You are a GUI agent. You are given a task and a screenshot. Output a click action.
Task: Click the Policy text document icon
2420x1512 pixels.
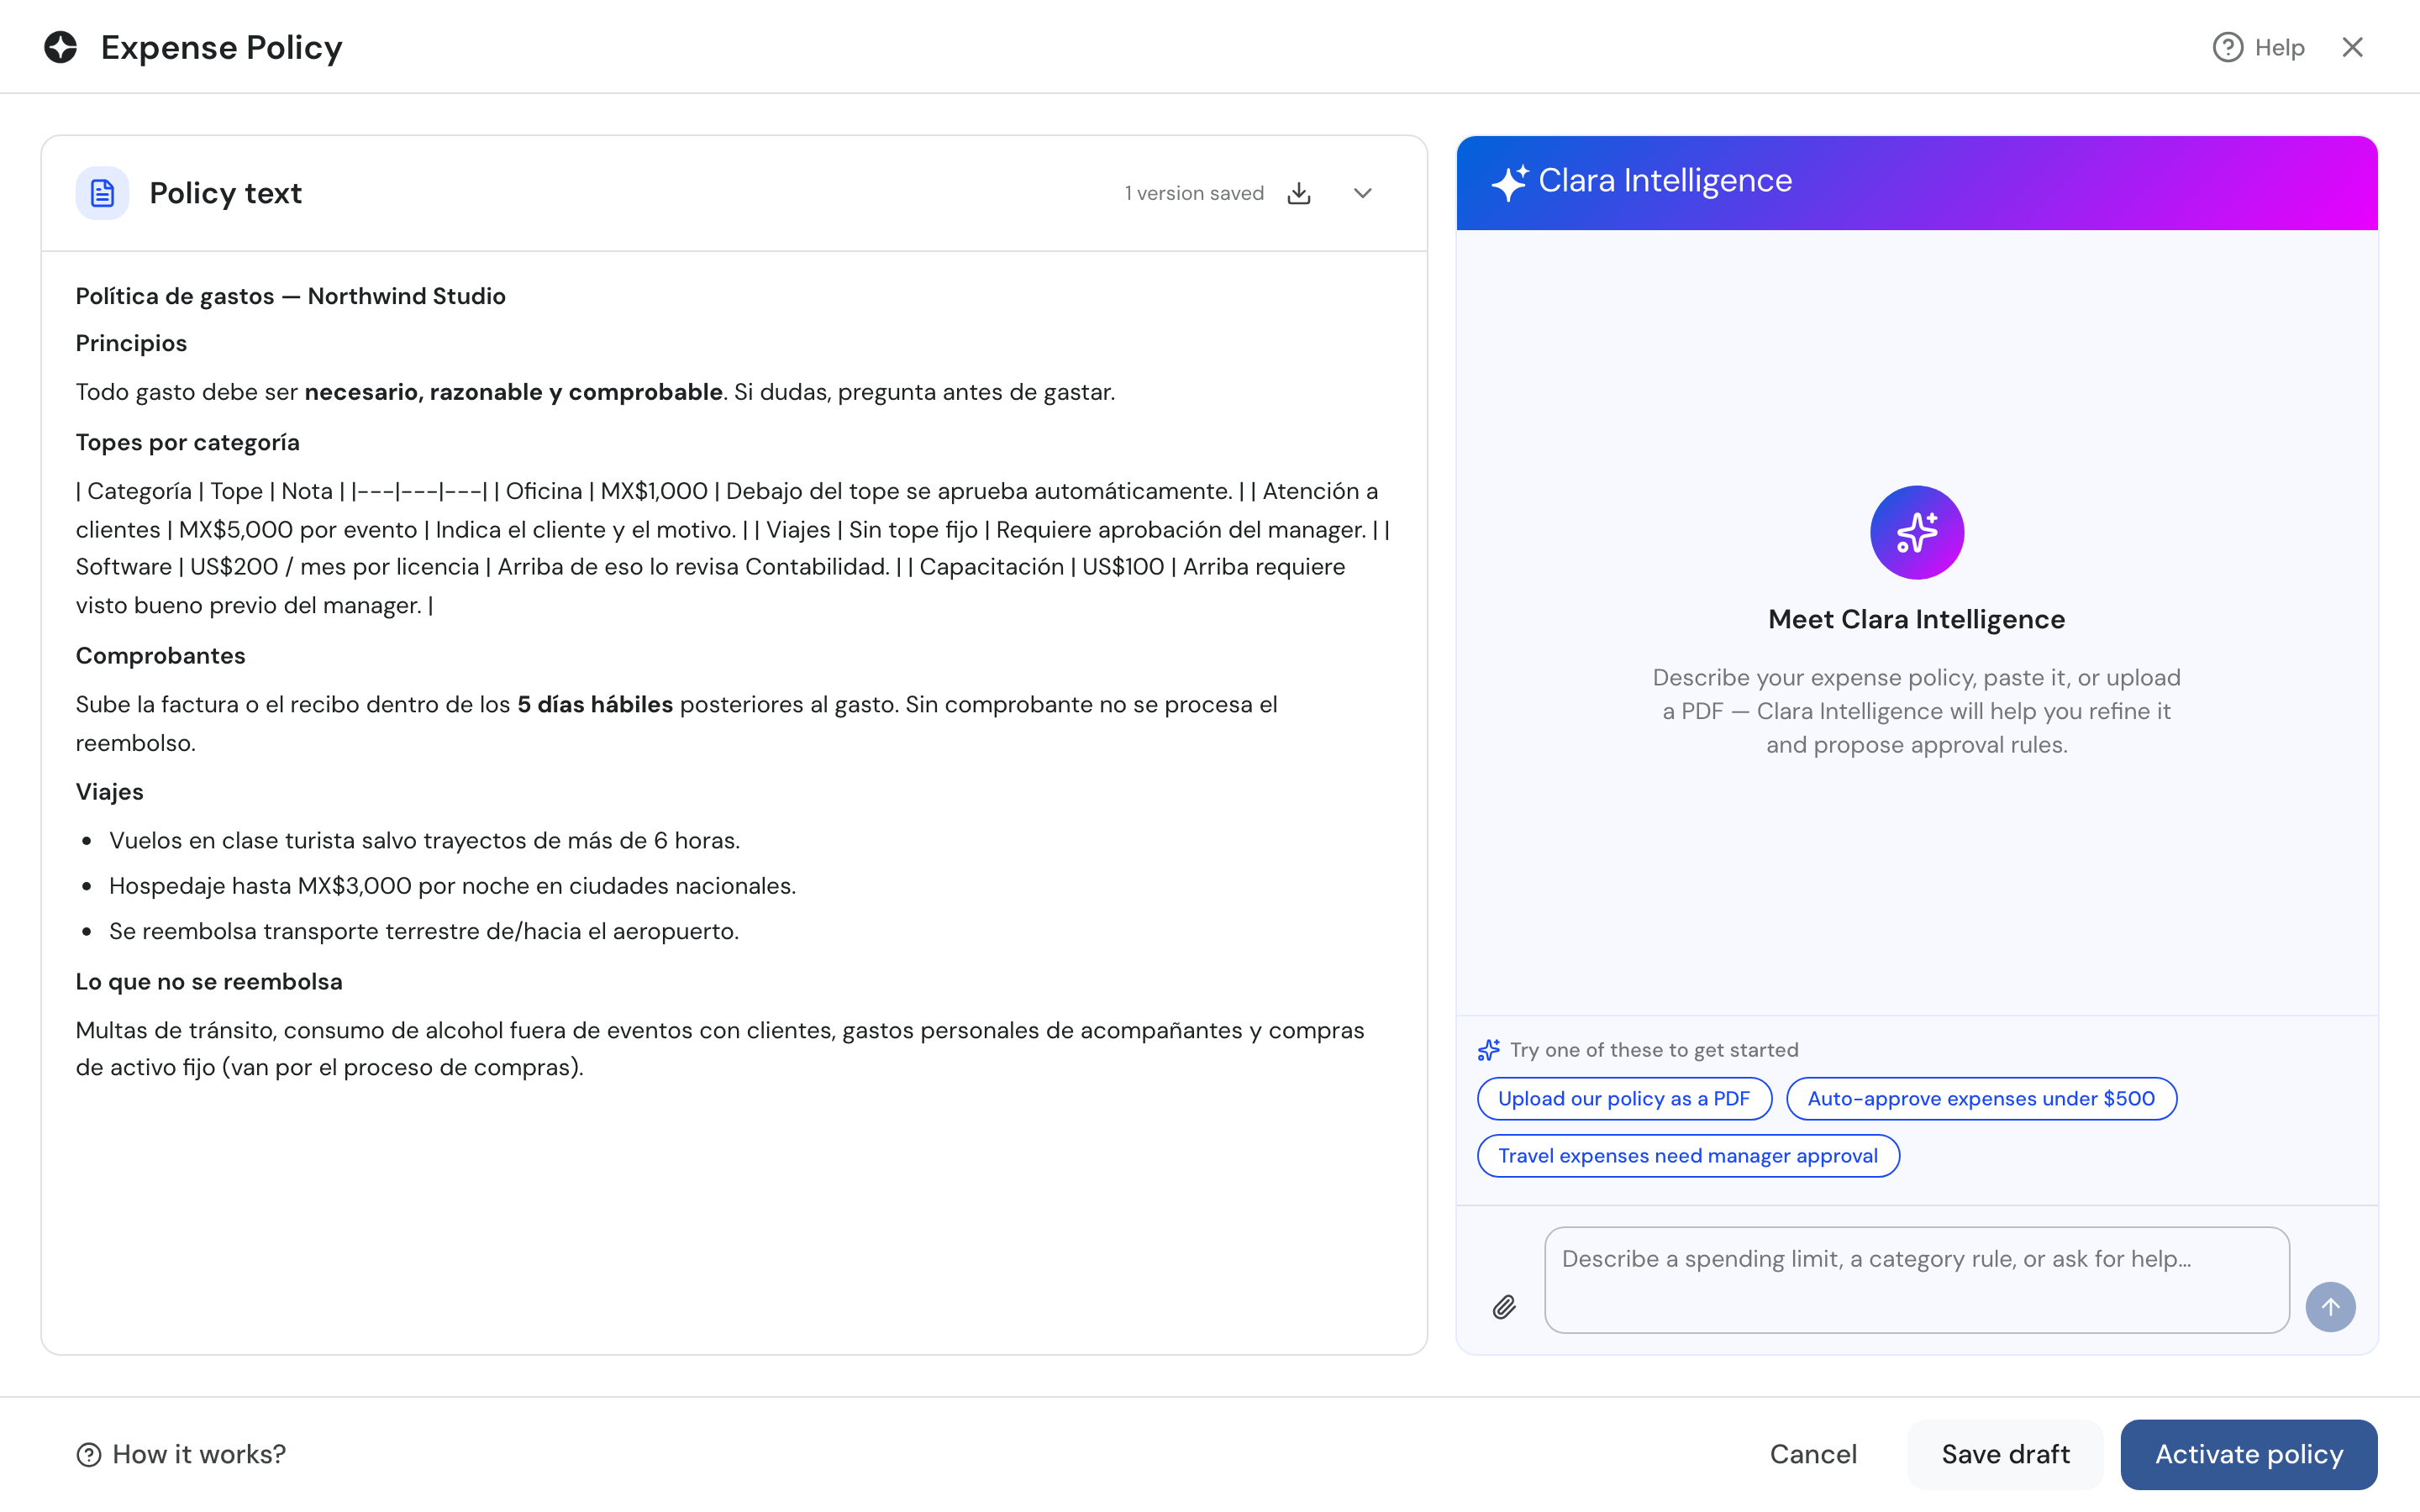pyautogui.click(x=102, y=193)
